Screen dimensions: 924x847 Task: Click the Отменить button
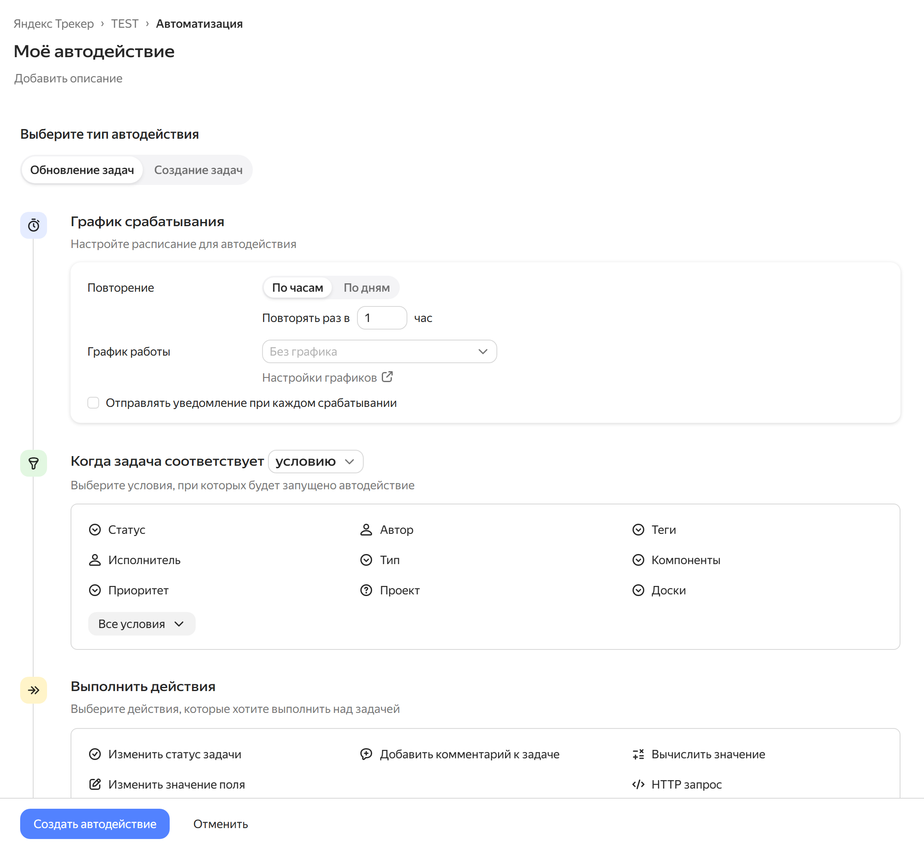pyautogui.click(x=220, y=824)
